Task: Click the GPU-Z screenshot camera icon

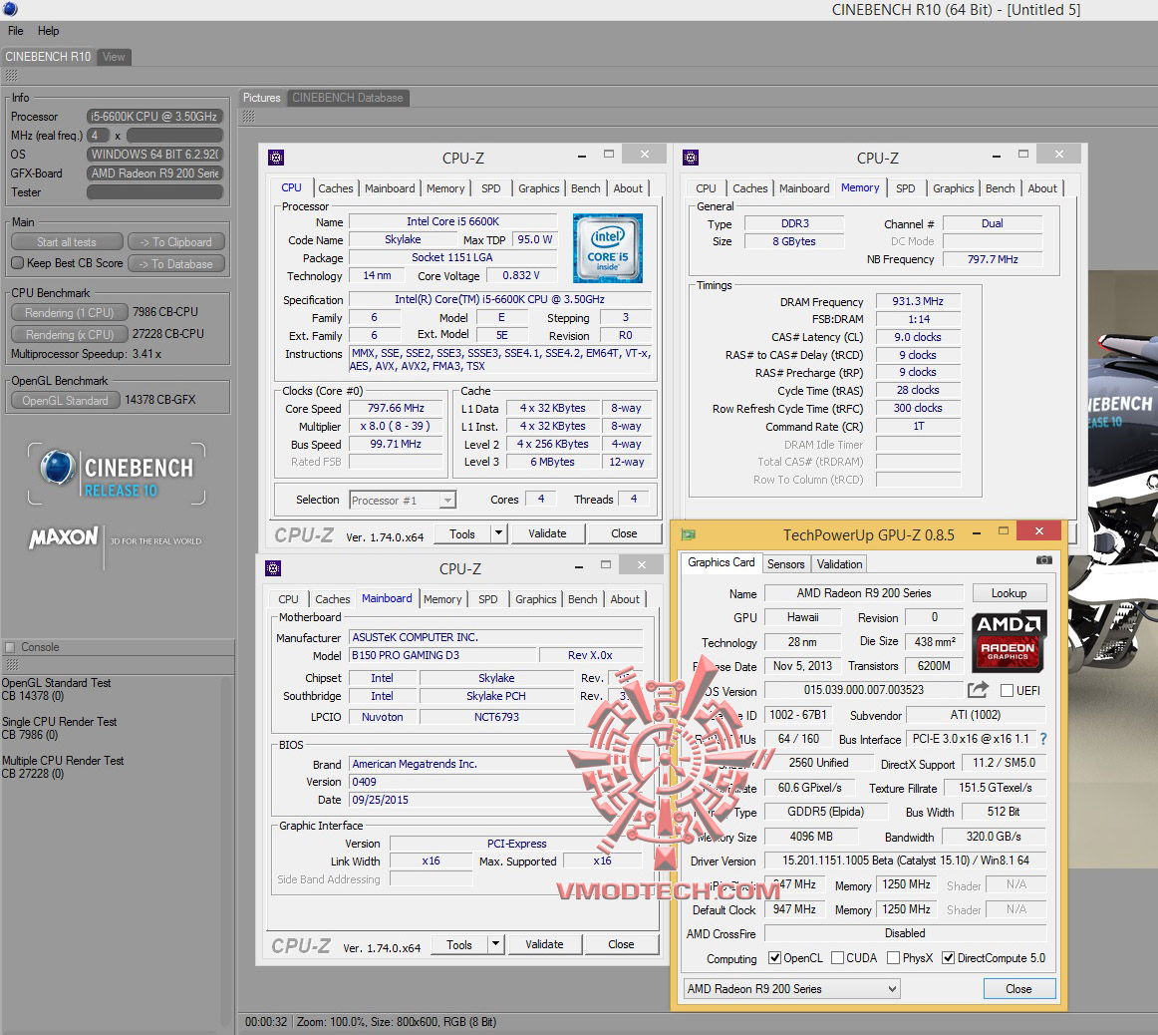Action: [1043, 561]
